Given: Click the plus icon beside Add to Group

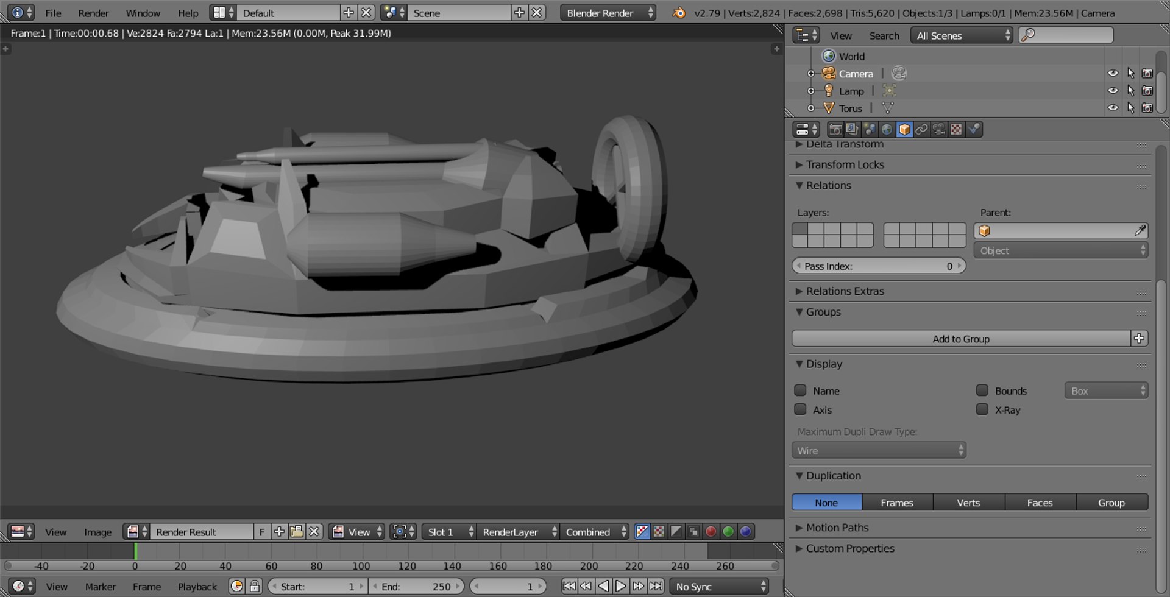Looking at the screenshot, I should pyautogui.click(x=1139, y=339).
